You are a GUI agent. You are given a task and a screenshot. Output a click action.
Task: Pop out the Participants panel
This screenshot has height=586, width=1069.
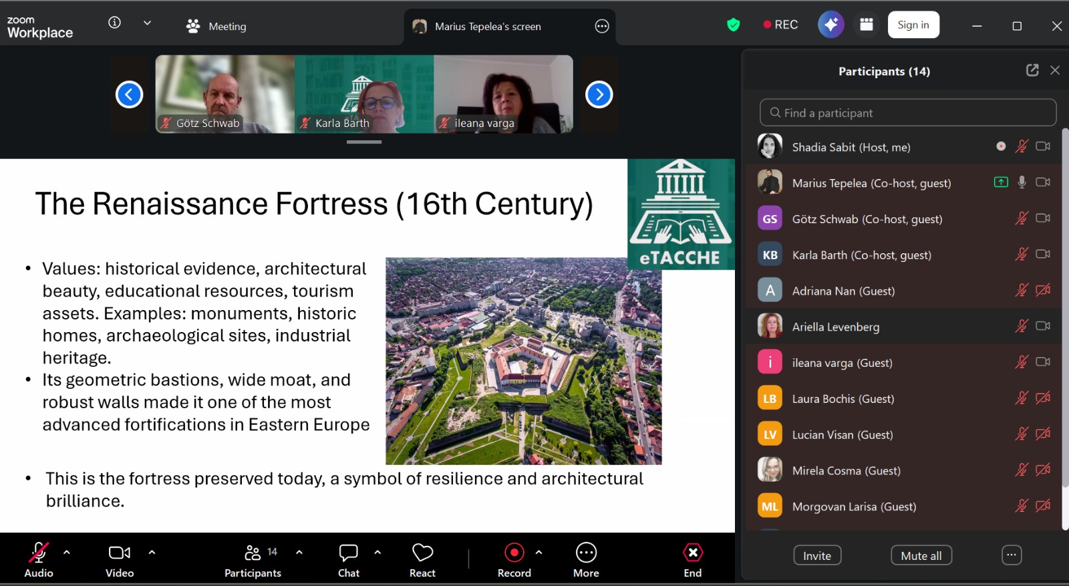coord(1032,70)
